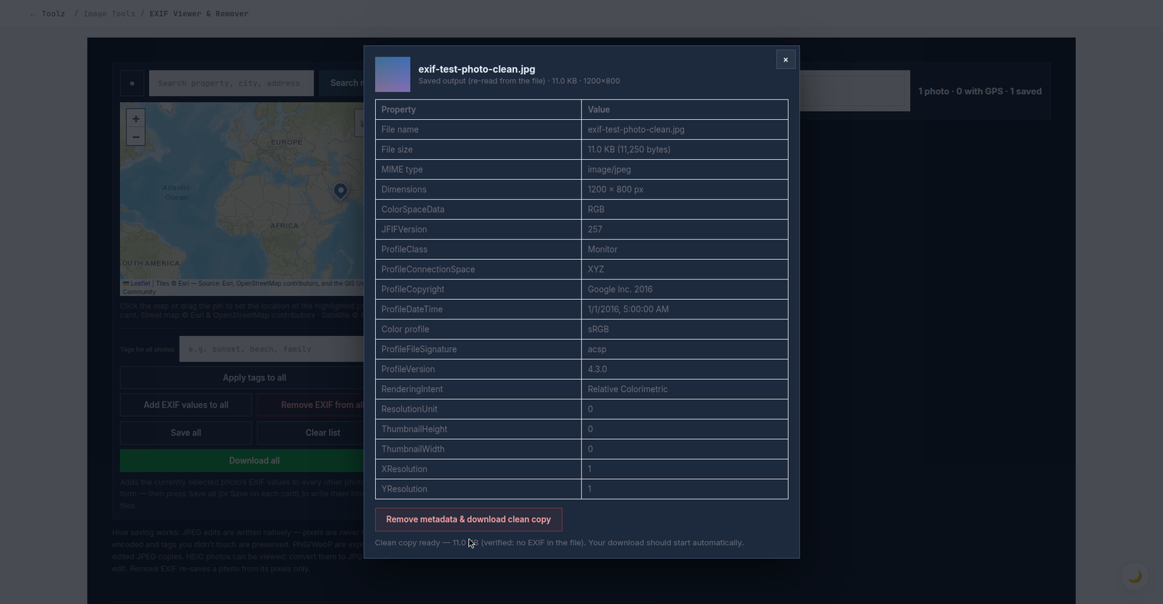1163x604 pixels.
Task: Select the ColorSpaceData value 'RGB'
Action: pyautogui.click(x=596, y=210)
